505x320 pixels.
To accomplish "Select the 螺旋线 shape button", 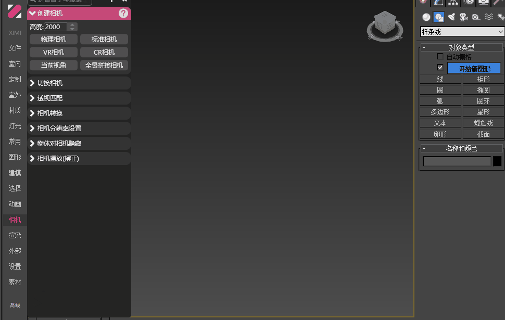I will coord(484,123).
